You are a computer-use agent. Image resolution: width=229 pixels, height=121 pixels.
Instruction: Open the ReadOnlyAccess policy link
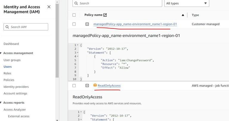tap(109, 86)
